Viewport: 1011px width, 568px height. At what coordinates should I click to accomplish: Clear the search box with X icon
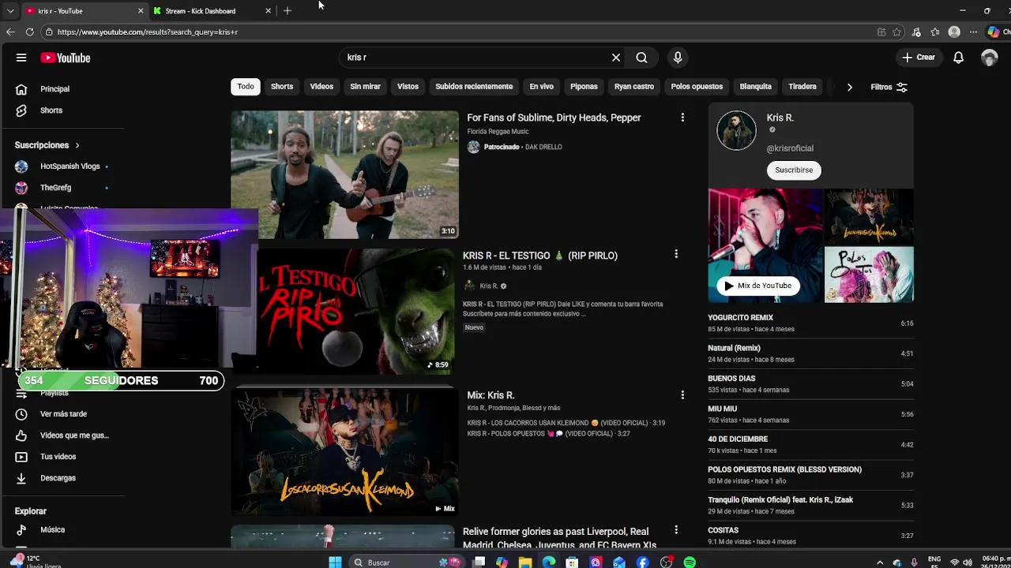tap(616, 58)
